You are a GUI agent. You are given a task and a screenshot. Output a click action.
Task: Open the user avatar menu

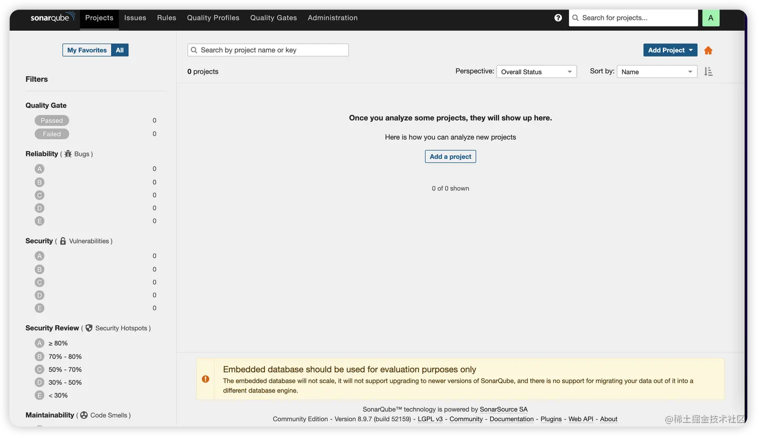coord(710,17)
